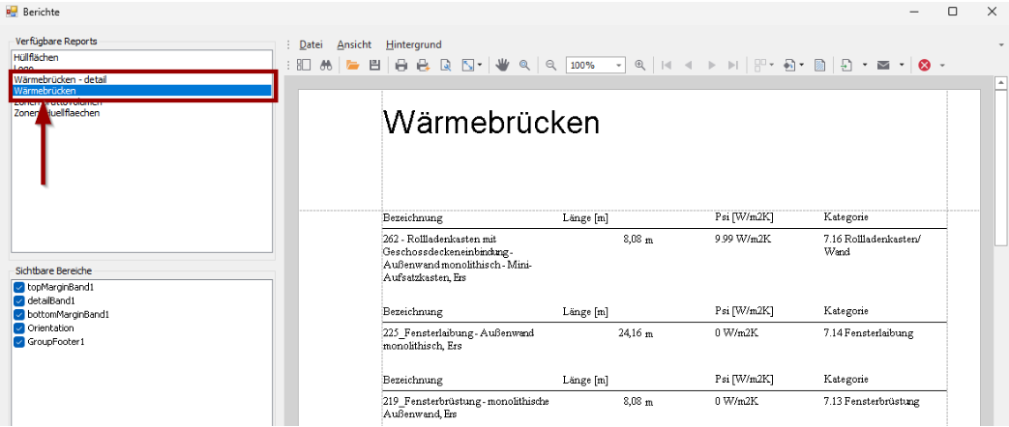Click the zoom out magnifier icon
Viewport: 1009px width, 427px height.
click(550, 65)
